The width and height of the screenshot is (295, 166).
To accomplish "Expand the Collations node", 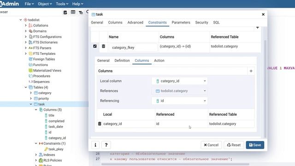I will (x=26, y=25).
